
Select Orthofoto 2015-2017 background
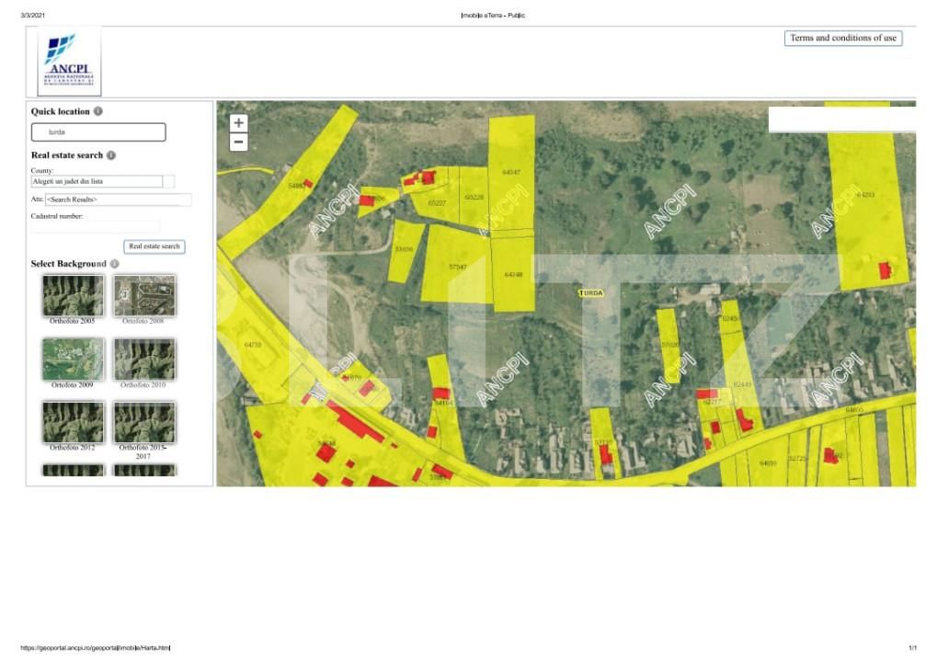click(144, 422)
